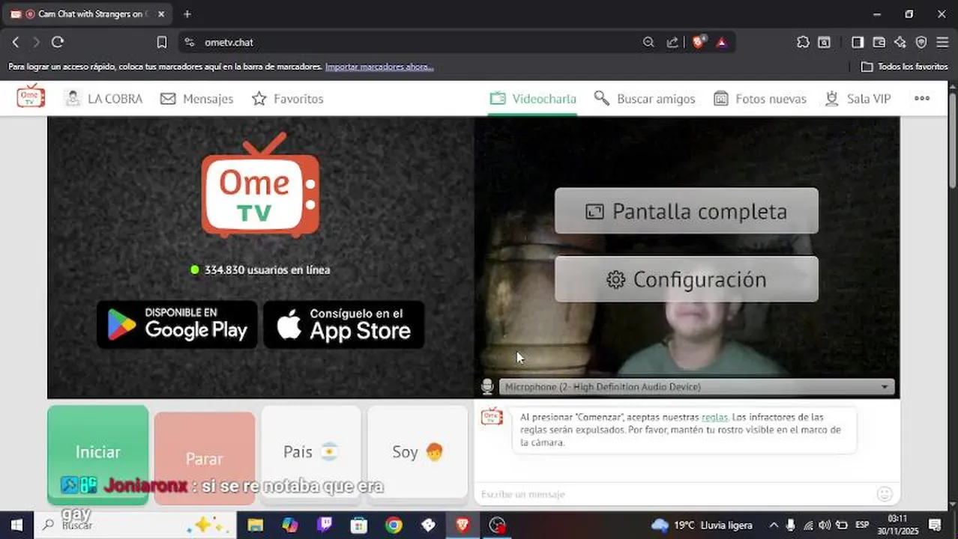Open the Microphone device dropdown
Viewport: 958px width, 539px height.
697,387
